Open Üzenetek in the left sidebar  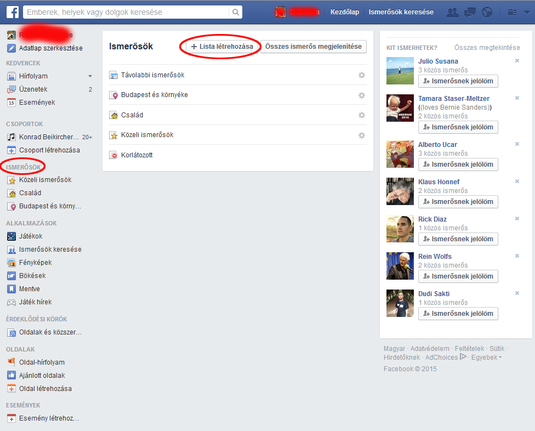[x=33, y=89]
